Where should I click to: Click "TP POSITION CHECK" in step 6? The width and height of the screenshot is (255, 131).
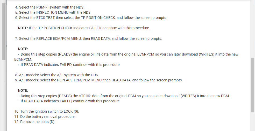(x=89, y=18)
